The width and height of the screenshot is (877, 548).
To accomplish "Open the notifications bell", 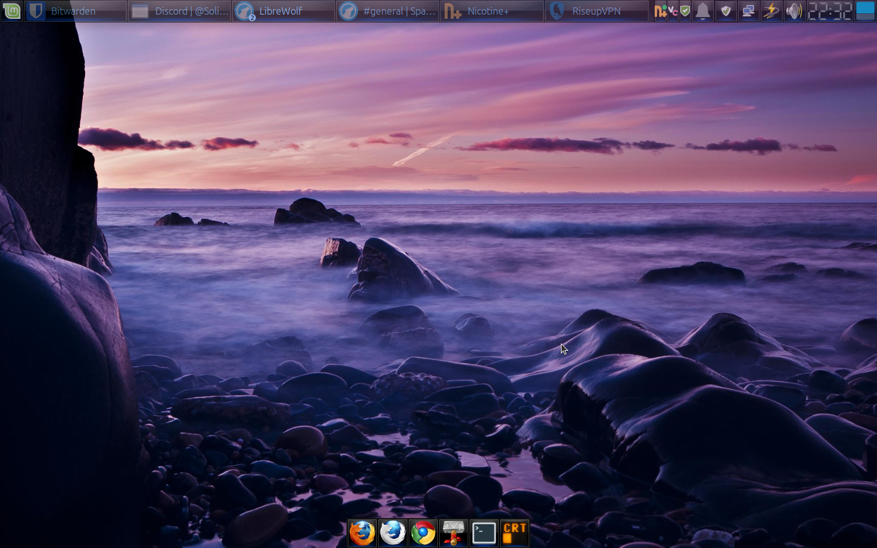I will click(x=703, y=11).
